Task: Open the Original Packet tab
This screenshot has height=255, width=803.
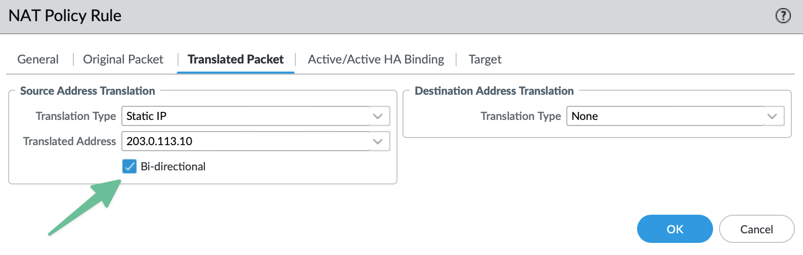Action: point(123,59)
